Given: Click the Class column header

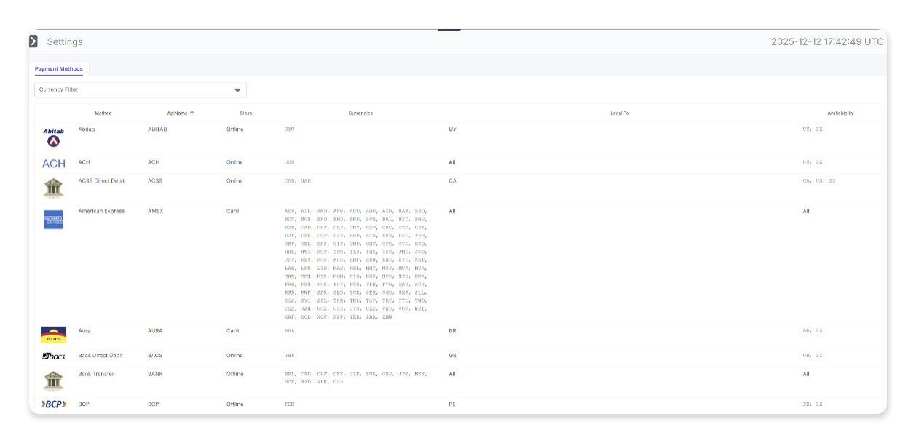Looking at the screenshot, I should click(245, 113).
